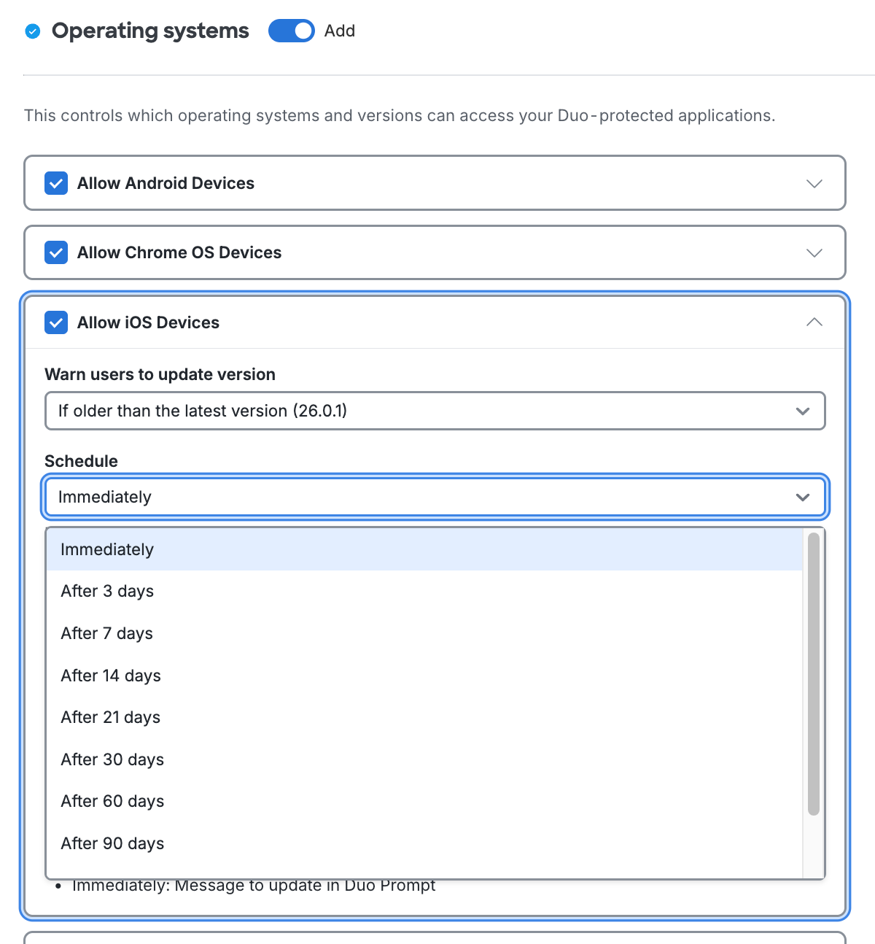Open the Warn users to update version dropdown
875x944 pixels.
[435, 411]
